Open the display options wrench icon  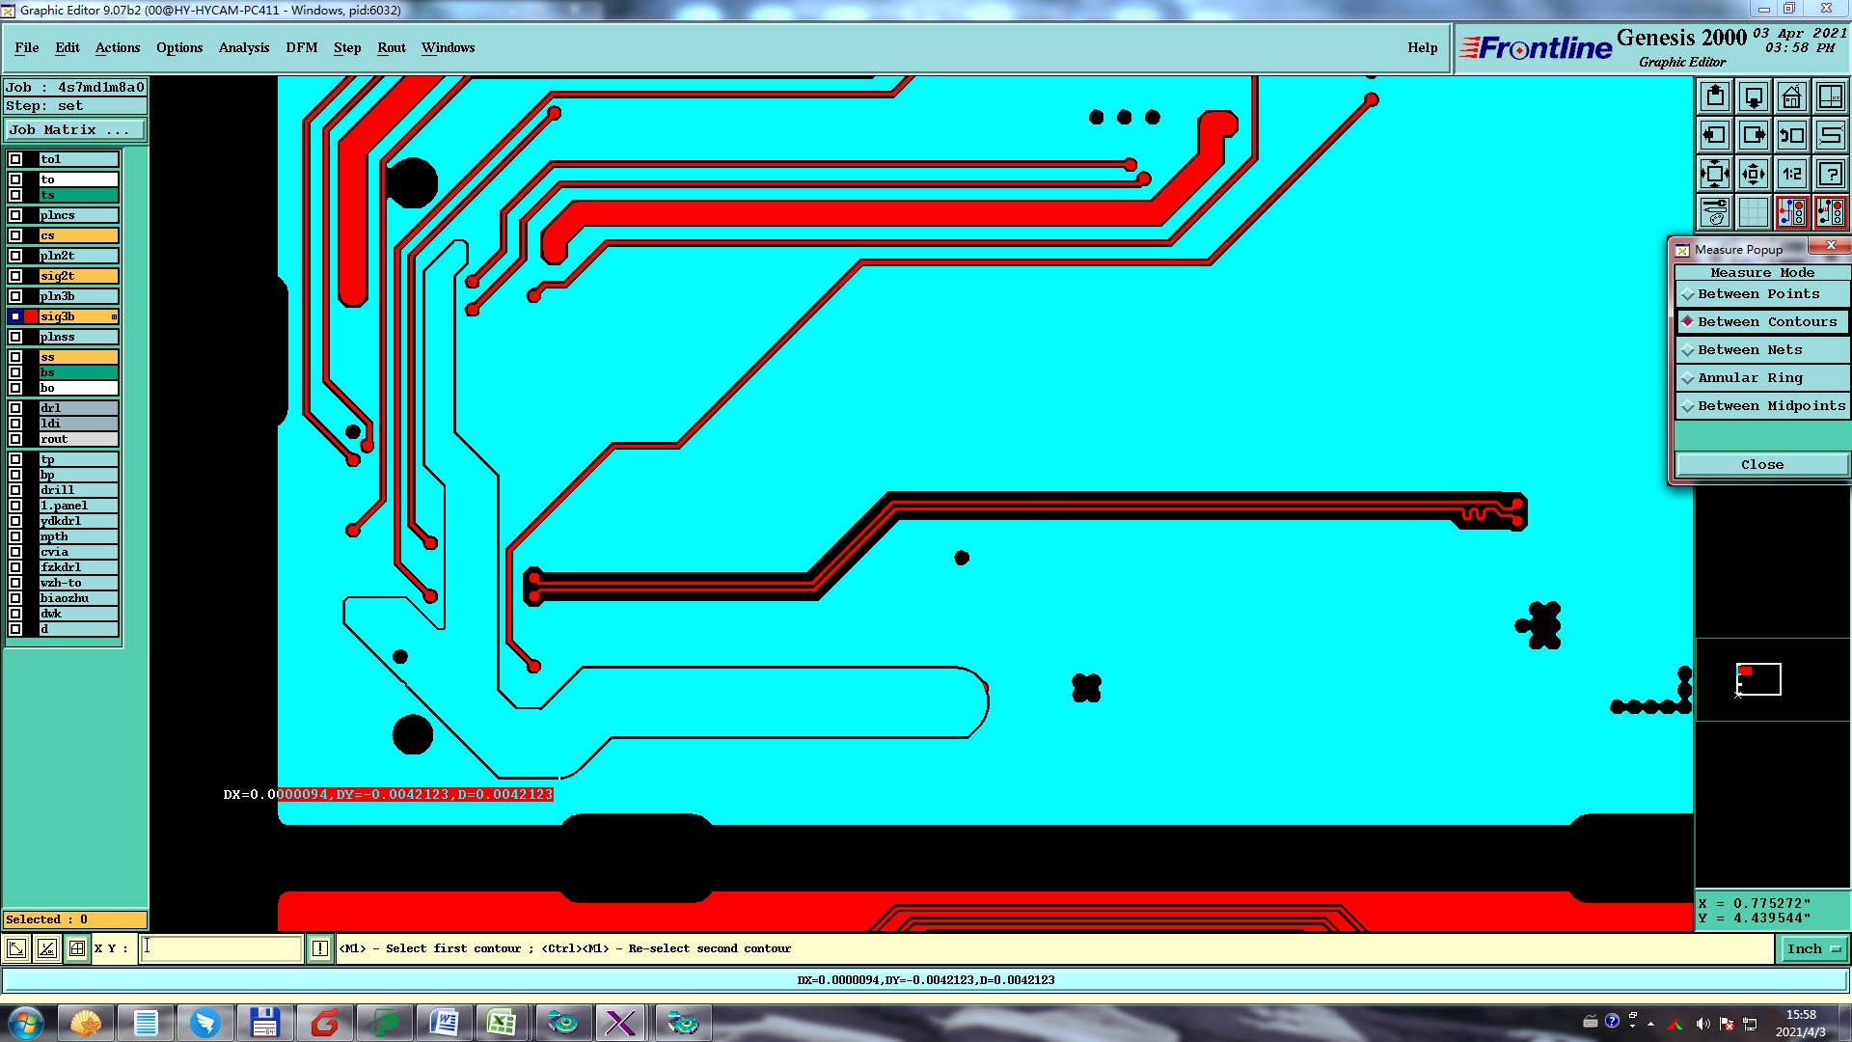click(1715, 212)
